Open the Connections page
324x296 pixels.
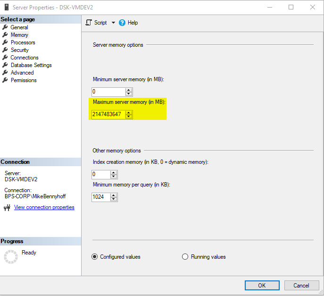(25, 58)
